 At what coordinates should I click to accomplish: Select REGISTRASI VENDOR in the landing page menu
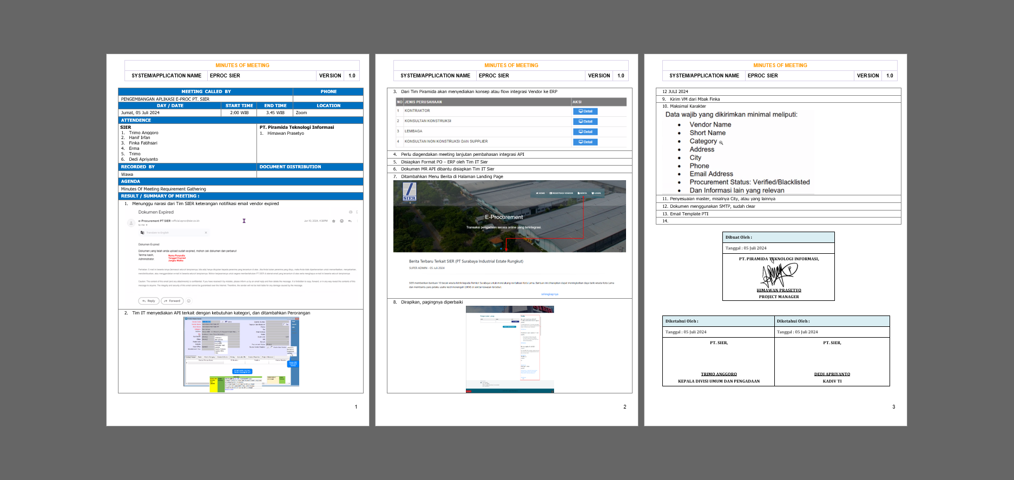tap(561, 193)
